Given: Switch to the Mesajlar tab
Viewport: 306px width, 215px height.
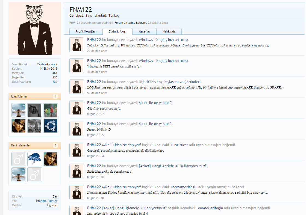Looking at the screenshot, I should pyautogui.click(x=144, y=31).
